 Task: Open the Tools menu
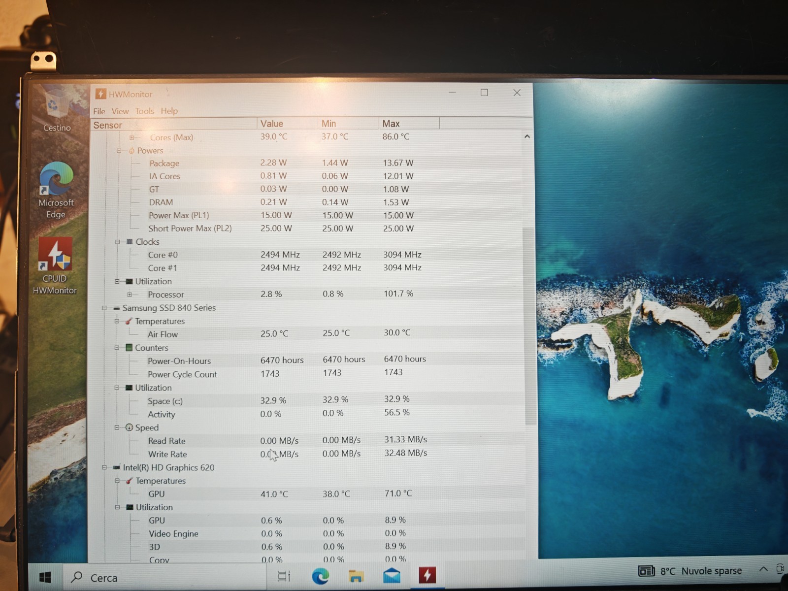[145, 111]
